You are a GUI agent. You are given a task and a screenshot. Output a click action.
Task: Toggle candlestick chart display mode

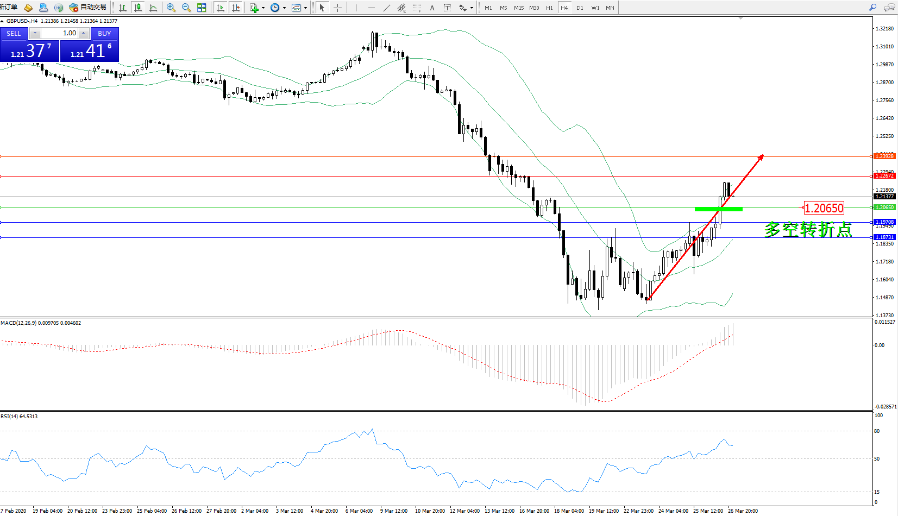[138, 8]
